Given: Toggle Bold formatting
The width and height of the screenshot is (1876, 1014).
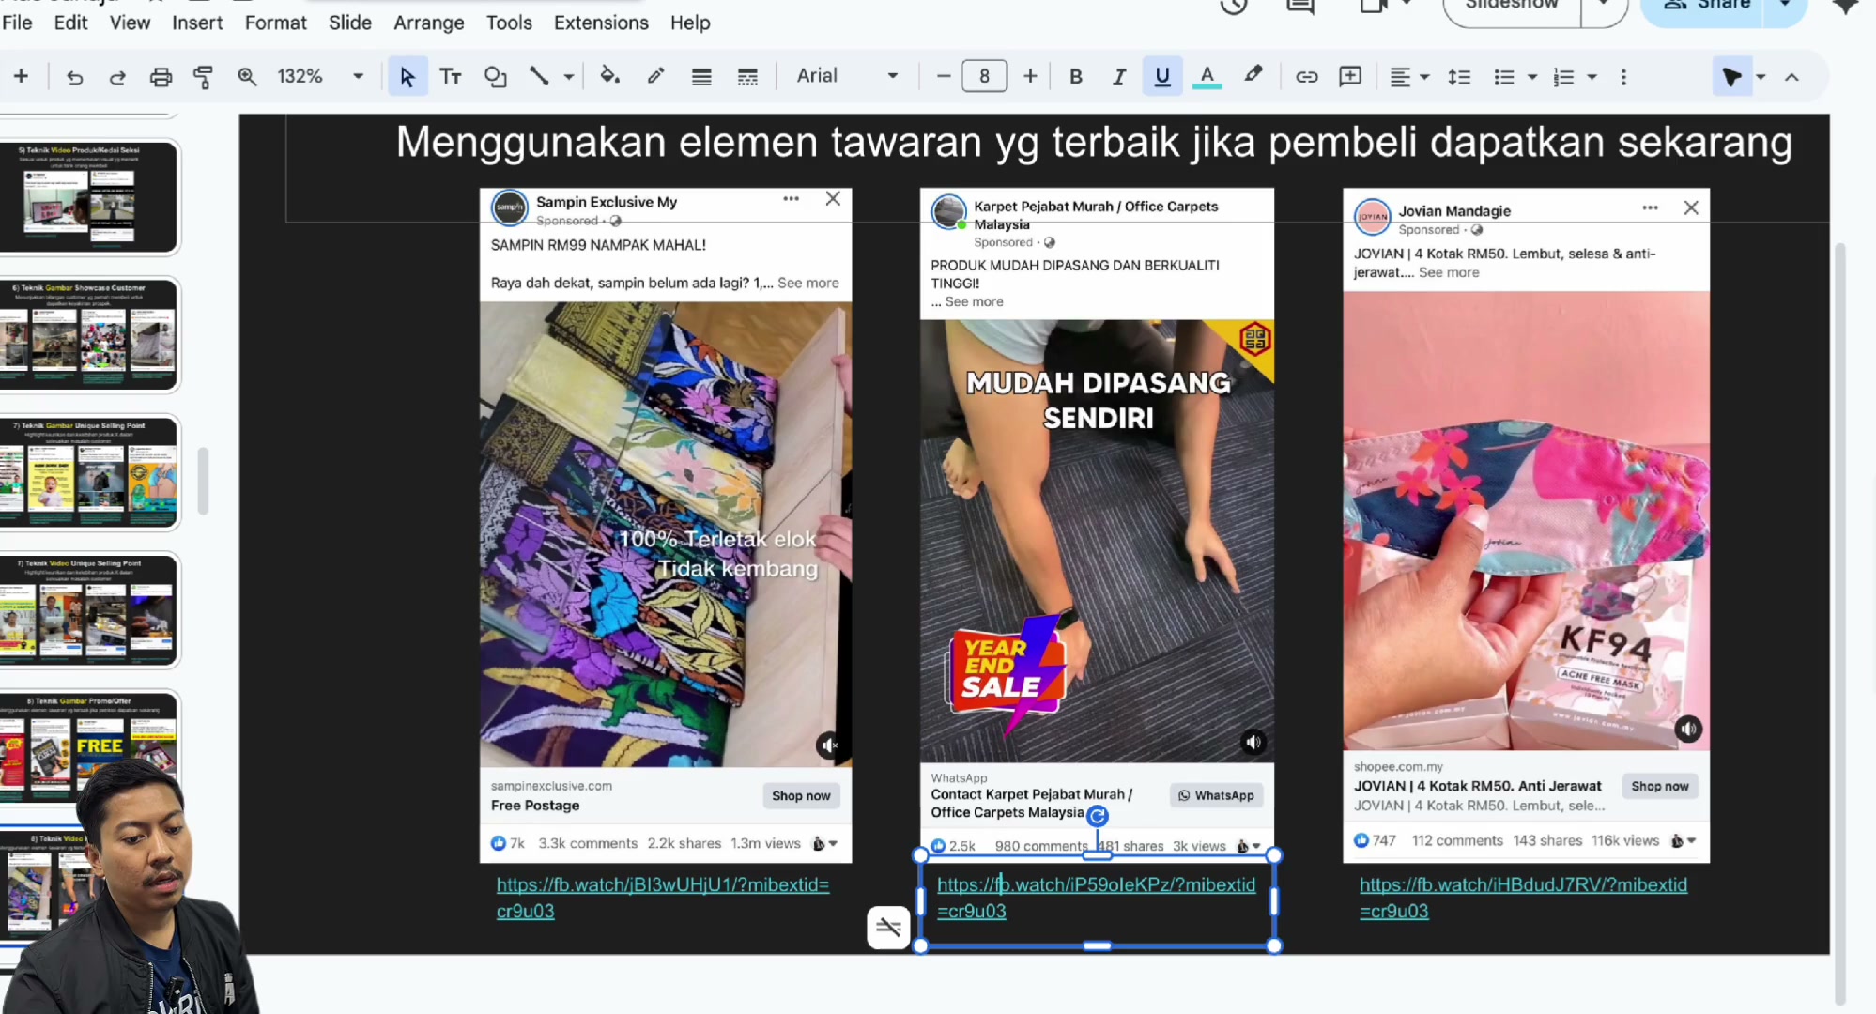Looking at the screenshot, I should coord(1076,77).
